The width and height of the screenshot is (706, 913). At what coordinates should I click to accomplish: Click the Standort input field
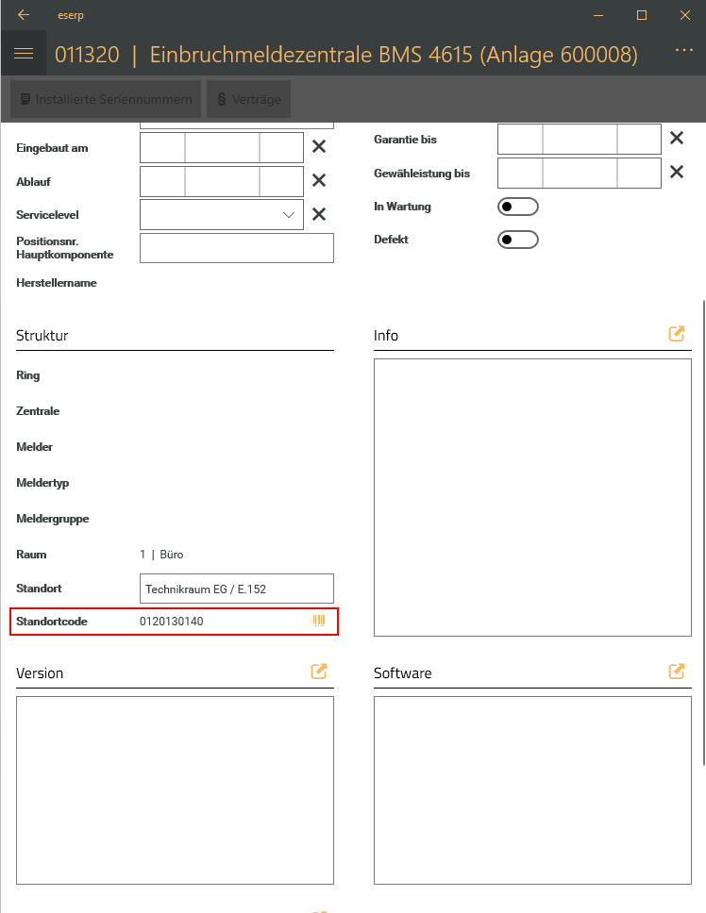[236, 589]
